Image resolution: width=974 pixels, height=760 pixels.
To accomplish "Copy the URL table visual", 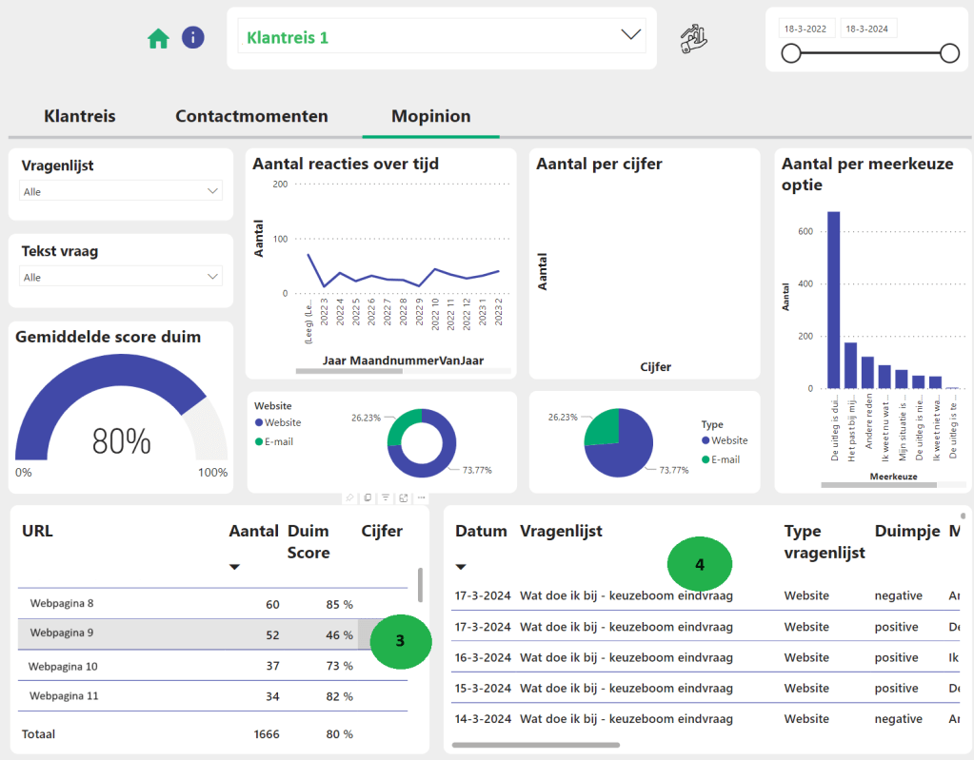I will [368, 497].
